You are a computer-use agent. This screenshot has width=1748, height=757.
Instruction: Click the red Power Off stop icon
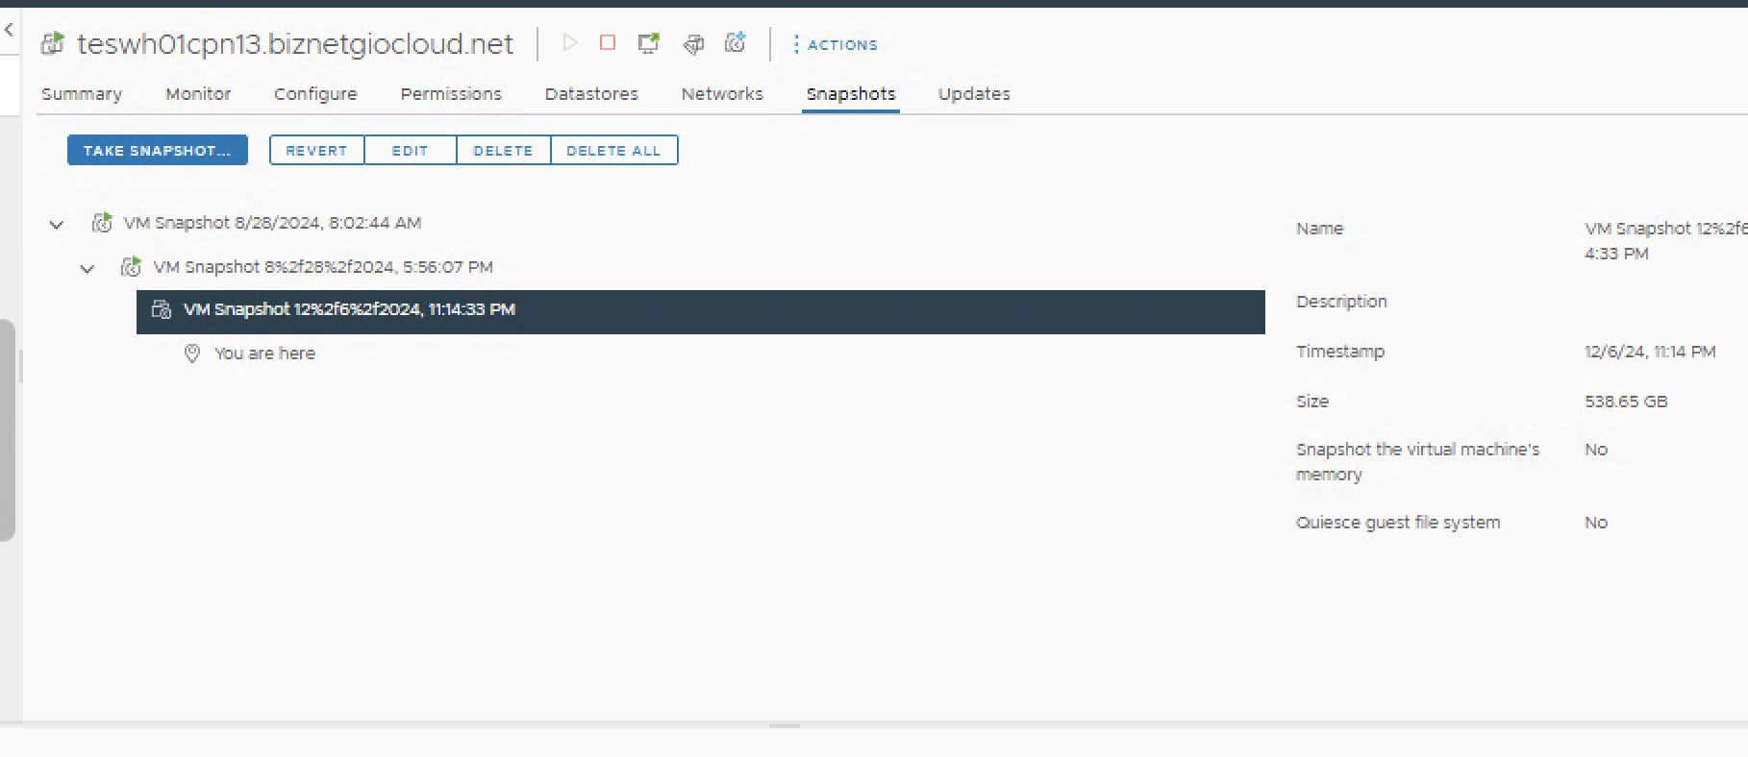point(608,43)
